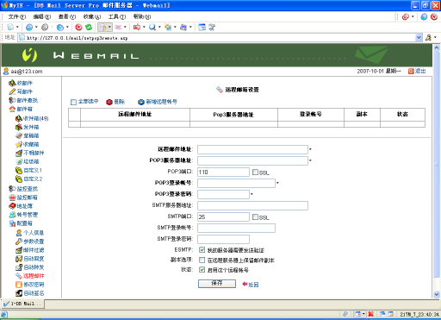Open the address bar URL dropdown
441x320 pixels.
pos(419,38)
